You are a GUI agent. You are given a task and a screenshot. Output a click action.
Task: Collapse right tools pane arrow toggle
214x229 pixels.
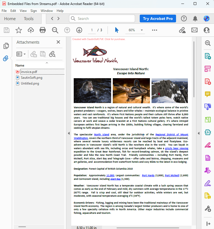click(x=198, y=133)
